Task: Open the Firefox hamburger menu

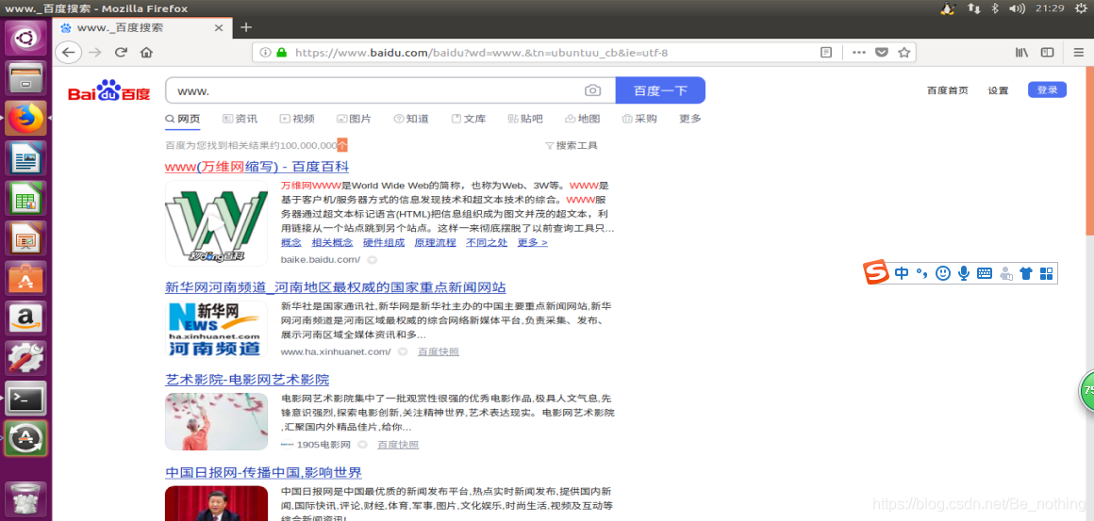Action: (x=1079, y=52)
